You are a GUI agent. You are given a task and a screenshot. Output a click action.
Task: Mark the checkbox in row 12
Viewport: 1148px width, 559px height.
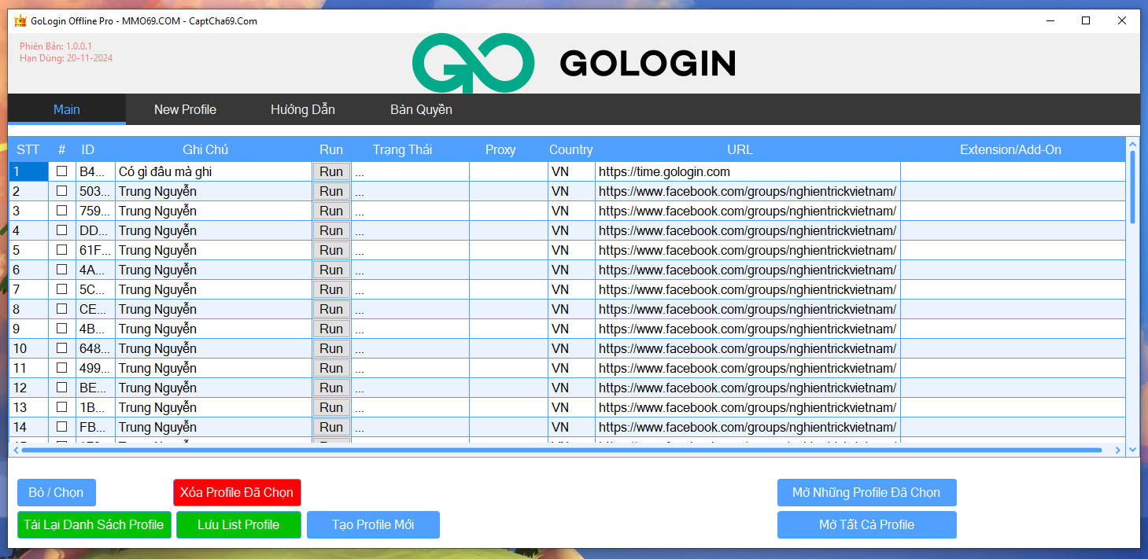coord(61,387)
